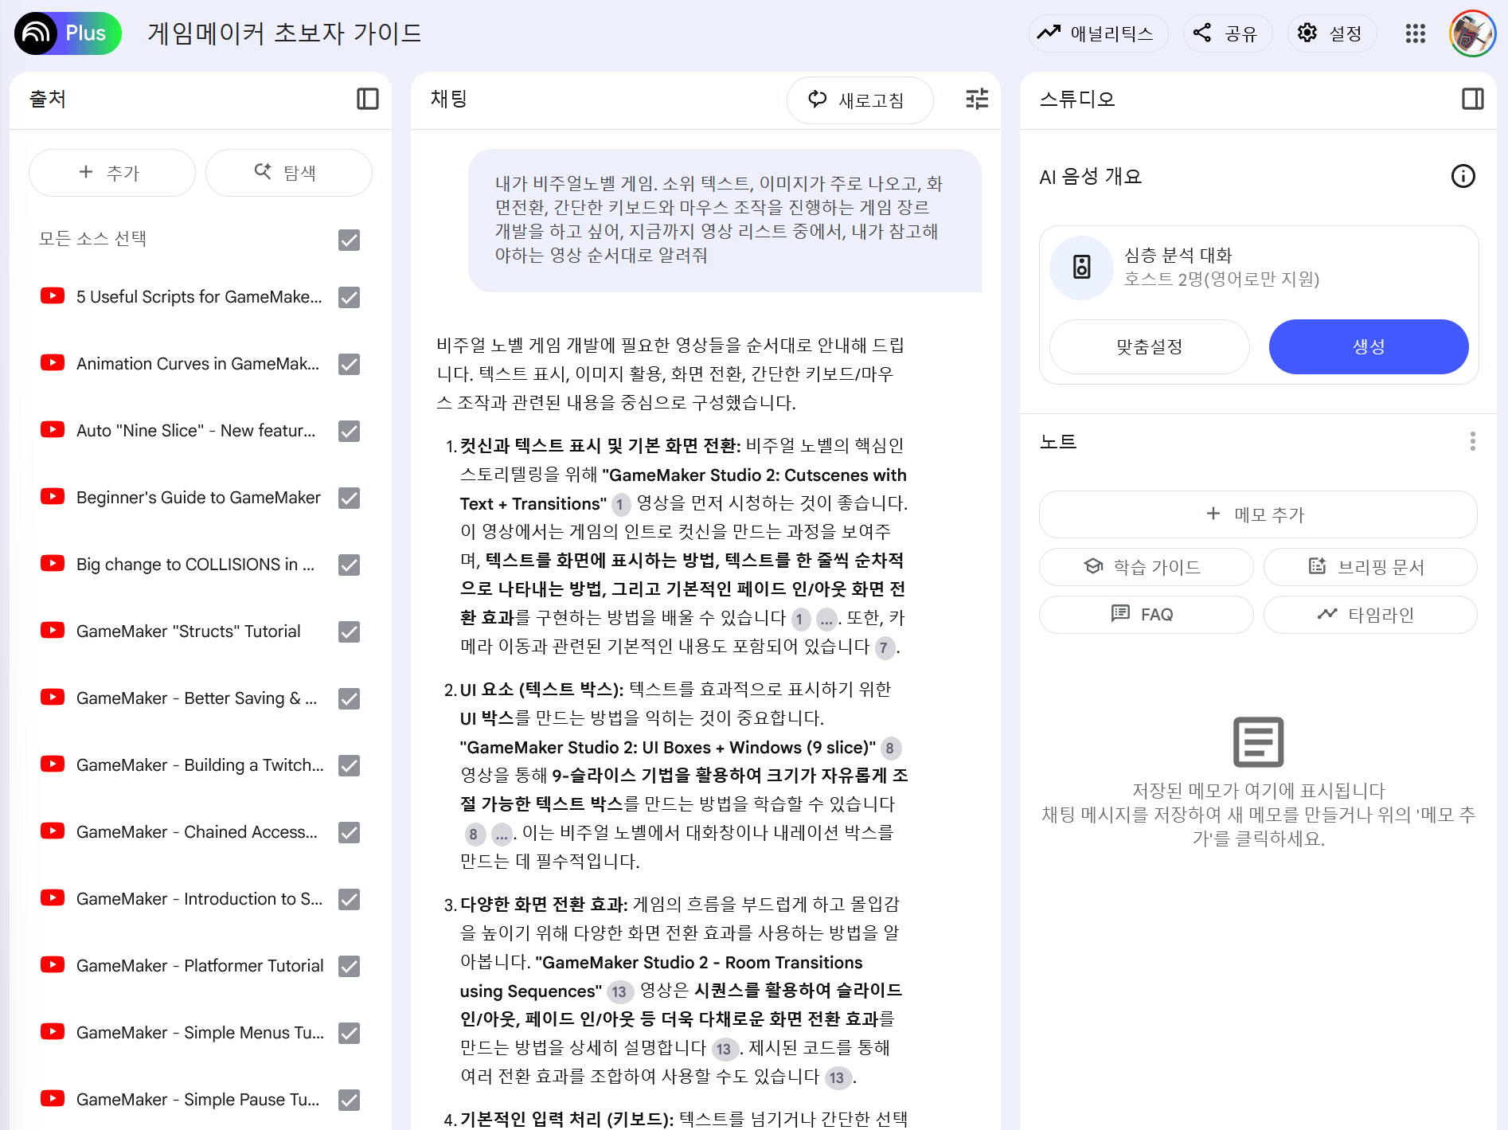
Task: Open GameMaker Platformer Tutorial source
Action: coord(200,966)
